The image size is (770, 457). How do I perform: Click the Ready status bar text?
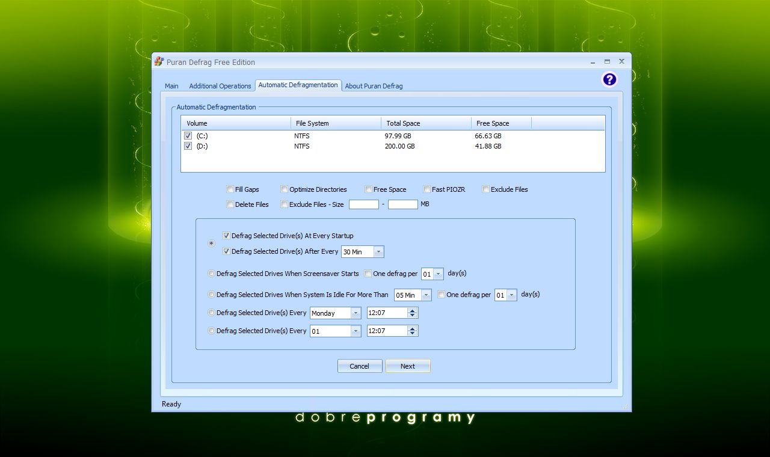pos(171,404)
